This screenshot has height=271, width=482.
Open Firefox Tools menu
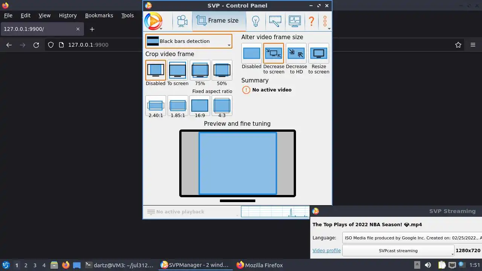tap(128, 15)
